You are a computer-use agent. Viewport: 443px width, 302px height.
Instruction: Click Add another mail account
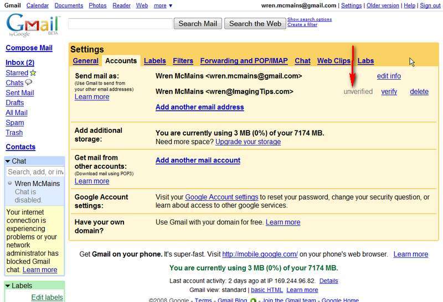(198, 160)
